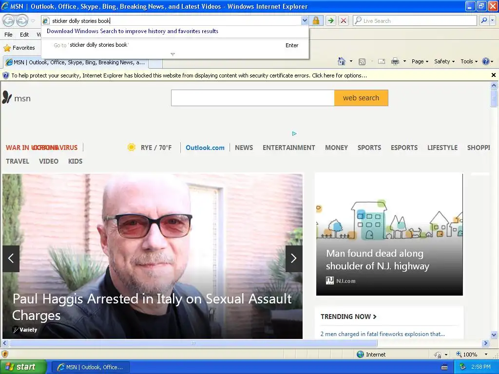Viewport: 499px width, 374px height.
Task: Click the orange web search button
Action: [361, 98]
